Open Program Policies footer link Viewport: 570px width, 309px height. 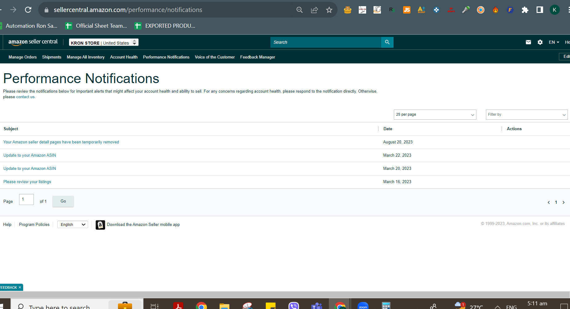coord(34,225)
